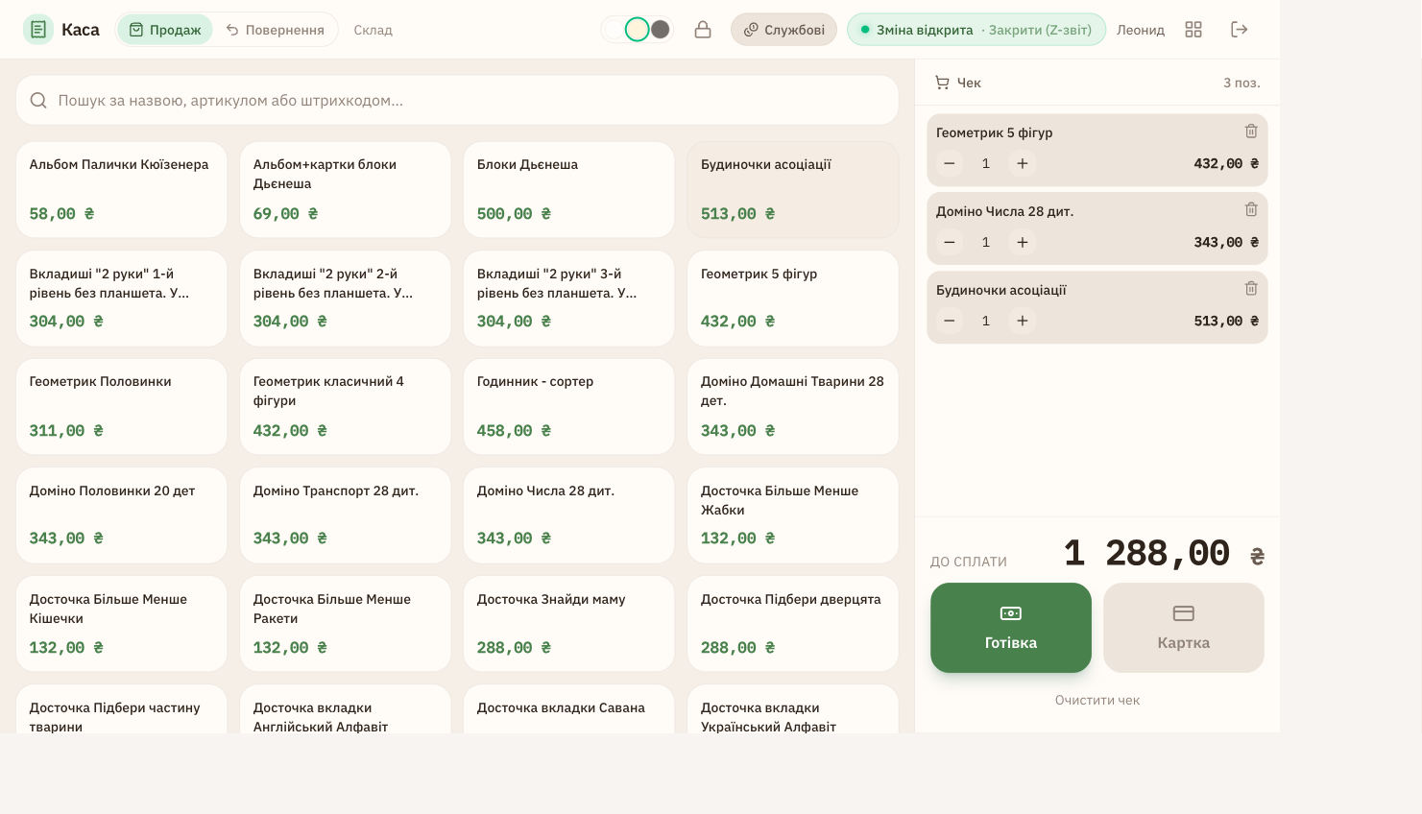Decrease quantity of Геометрик 5 фігур
Image resolution: width=1422 pixels, height=814 pixels.
coord(950,164)
